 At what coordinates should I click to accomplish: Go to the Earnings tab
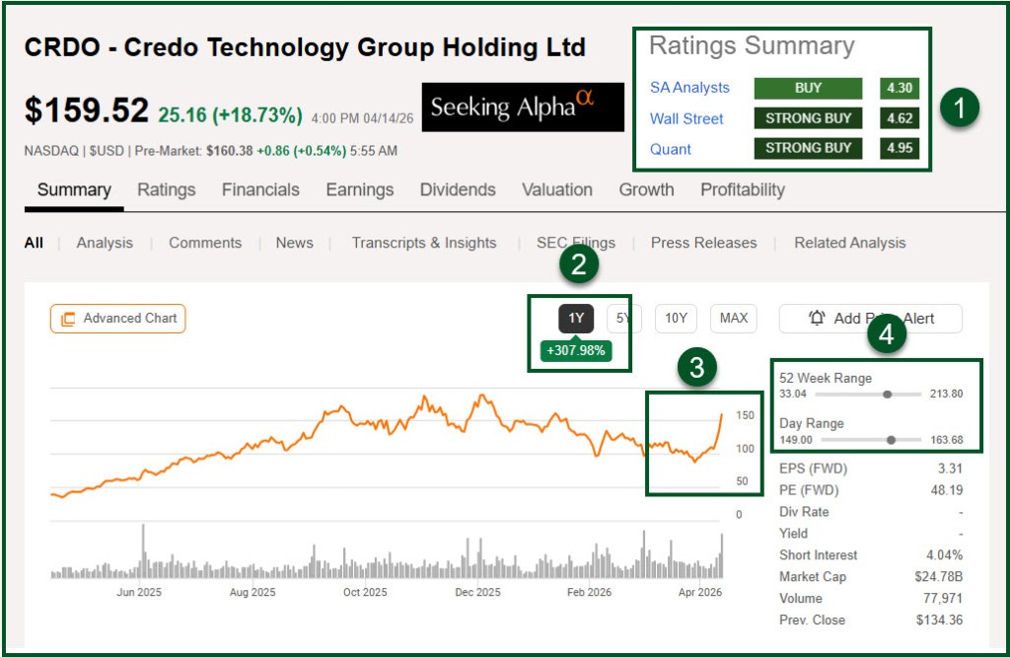point(359,189)
